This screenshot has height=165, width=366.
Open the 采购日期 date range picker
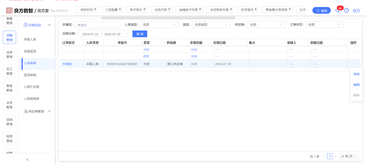[103, 34]
